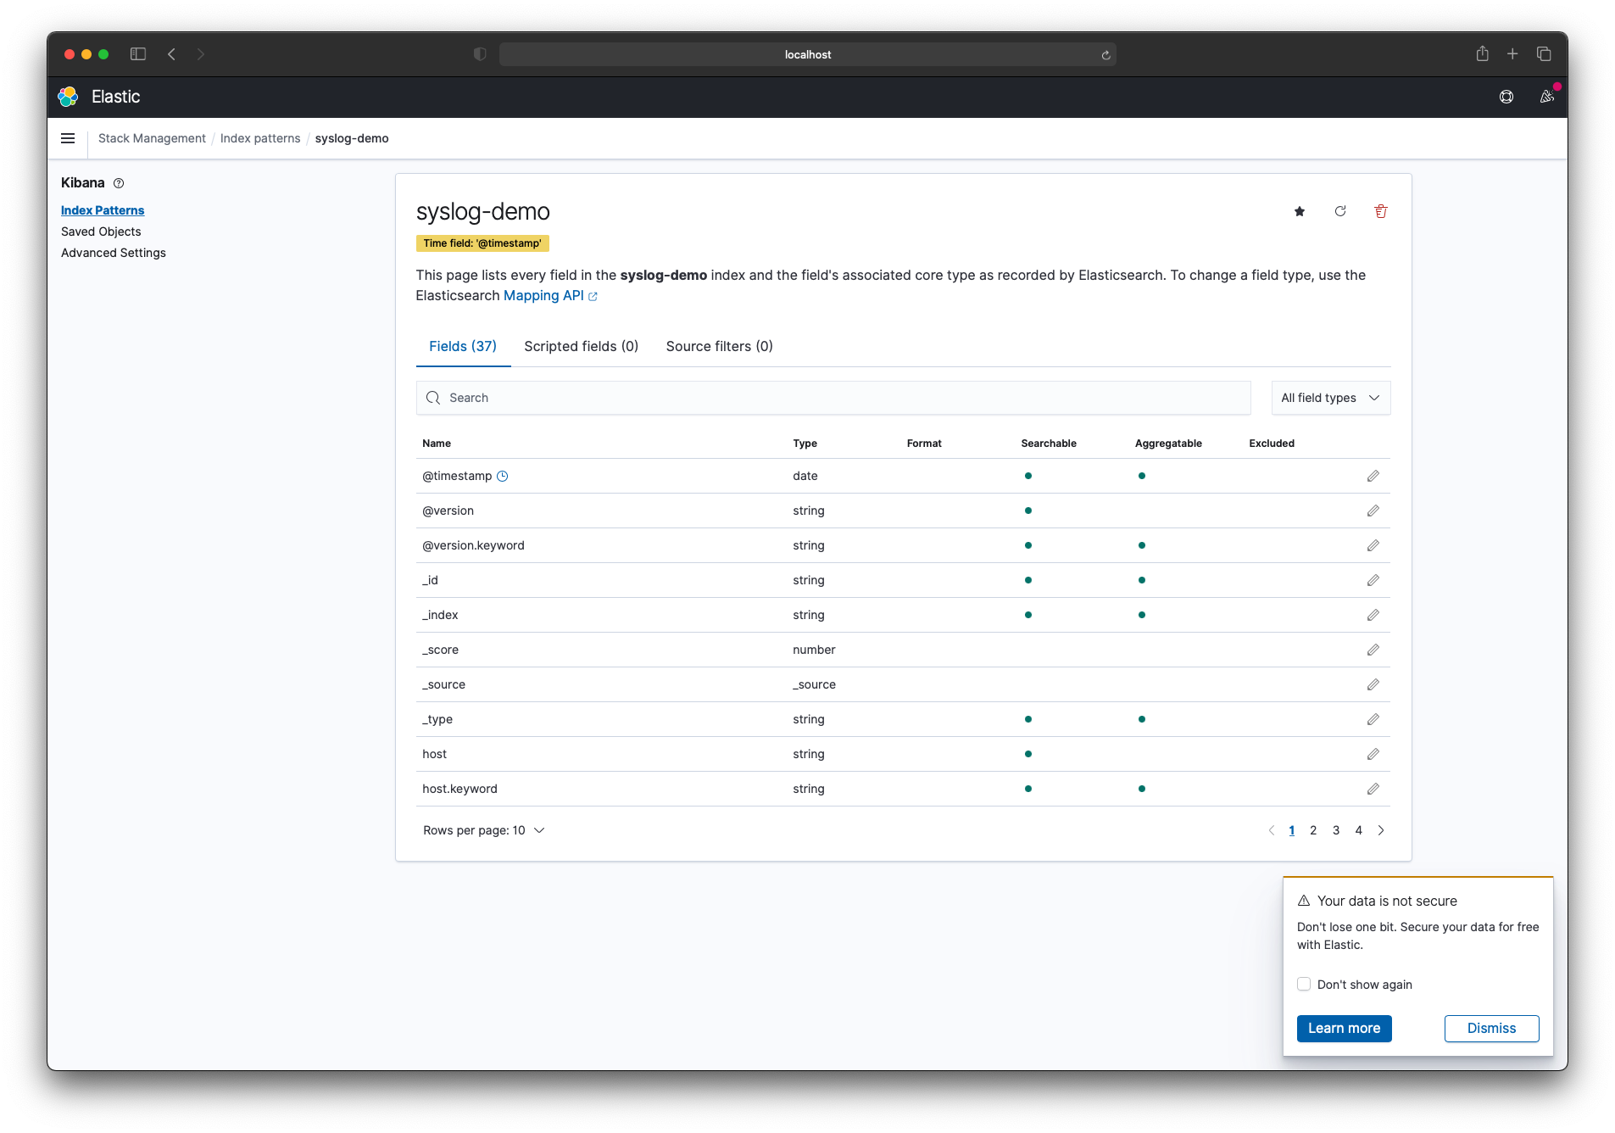Go back in browser history

pyautogui.click(x=171, y=54)
